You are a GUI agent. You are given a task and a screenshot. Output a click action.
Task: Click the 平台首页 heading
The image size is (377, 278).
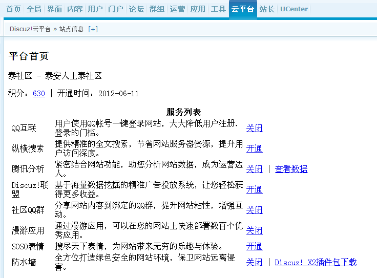29,56
